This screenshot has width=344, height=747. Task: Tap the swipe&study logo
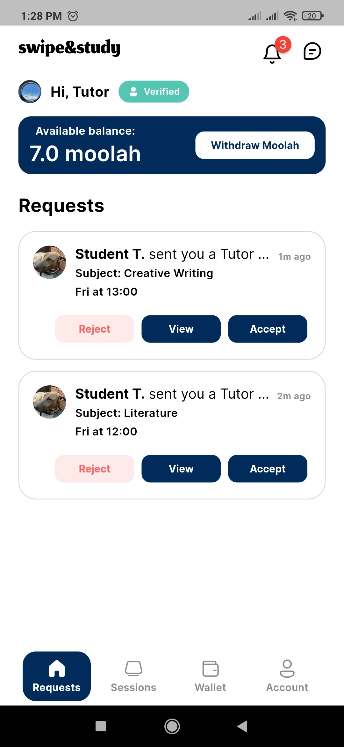(x=69, y=48)
